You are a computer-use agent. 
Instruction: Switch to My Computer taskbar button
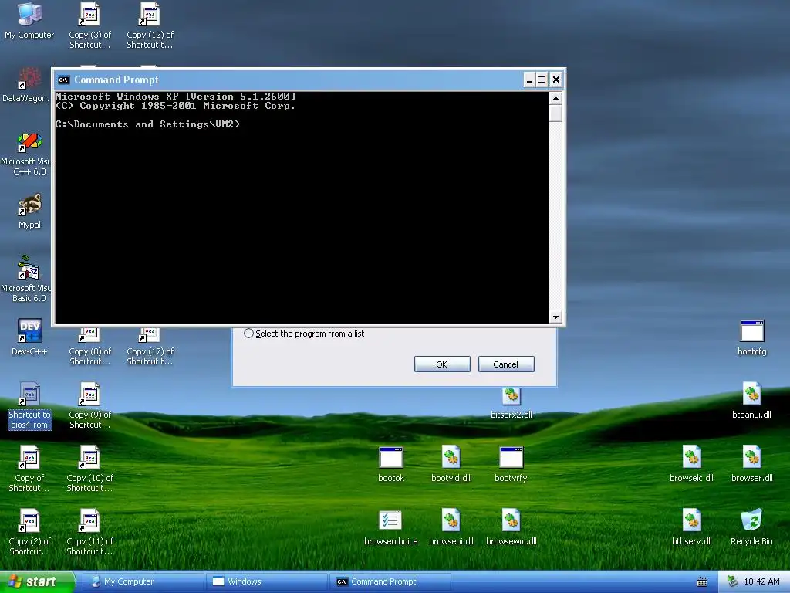click(143, 581)
